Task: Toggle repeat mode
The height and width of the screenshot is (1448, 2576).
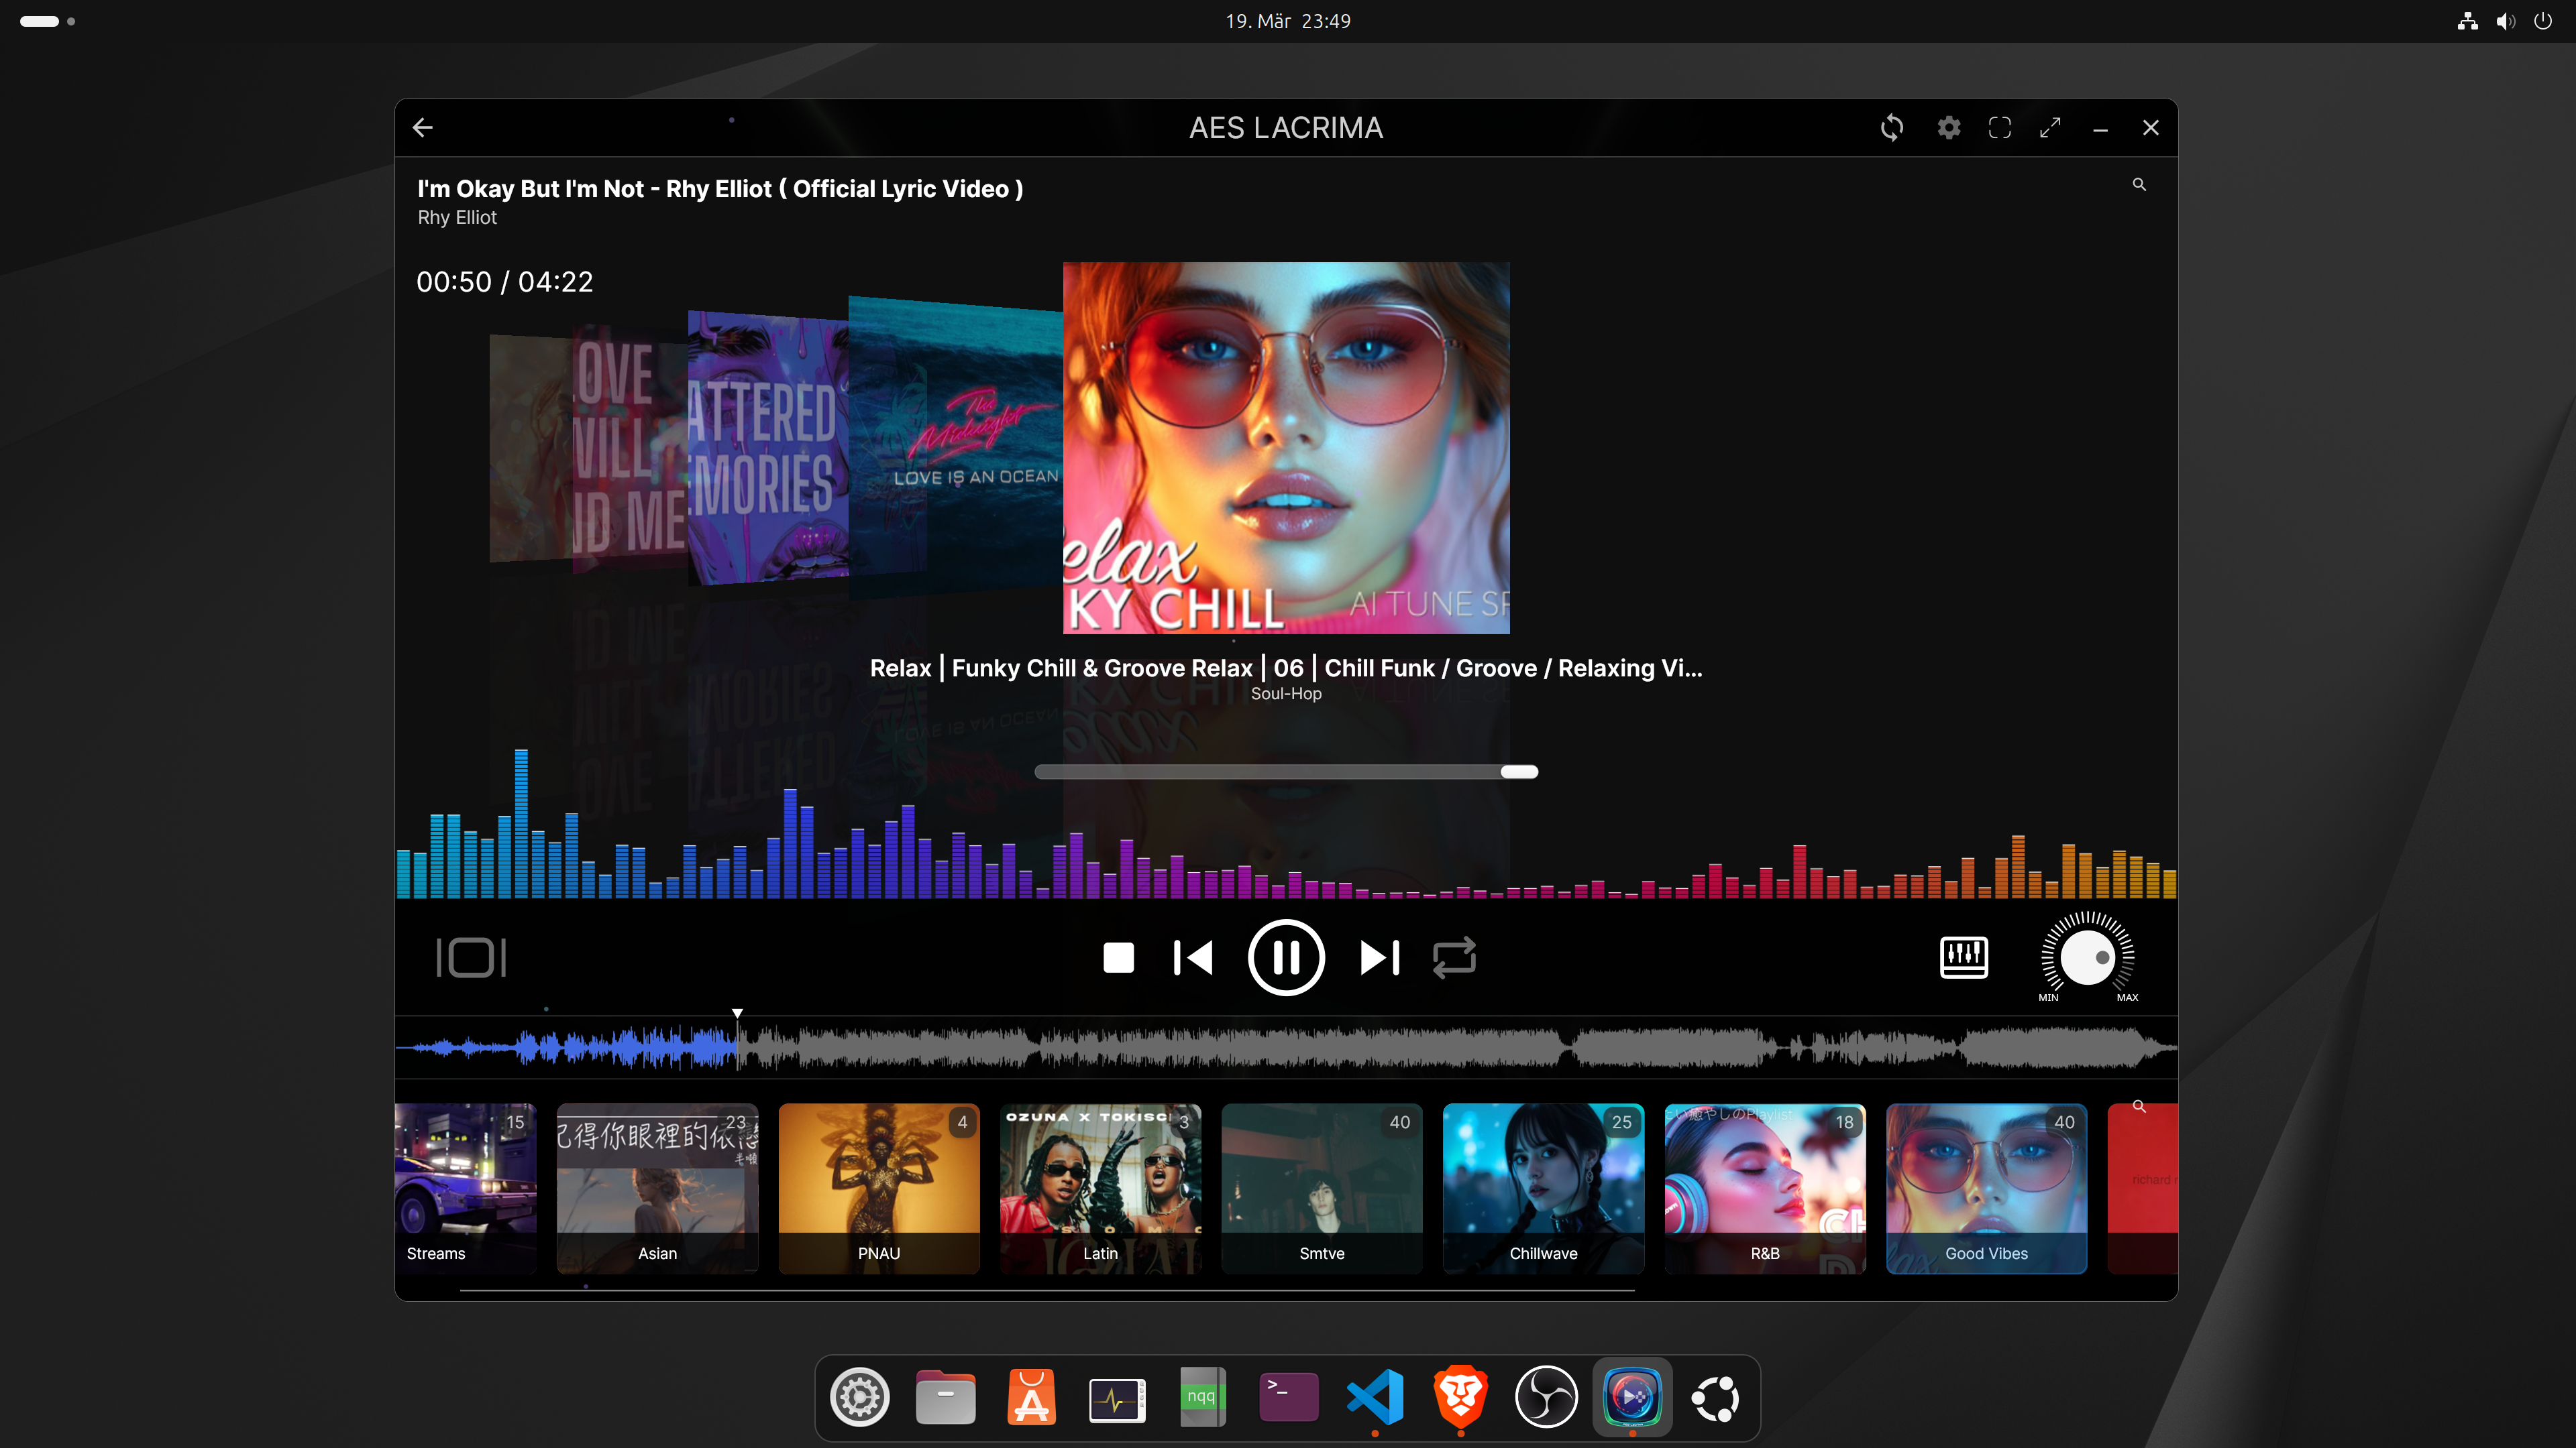Action: tap(1454, 957)
